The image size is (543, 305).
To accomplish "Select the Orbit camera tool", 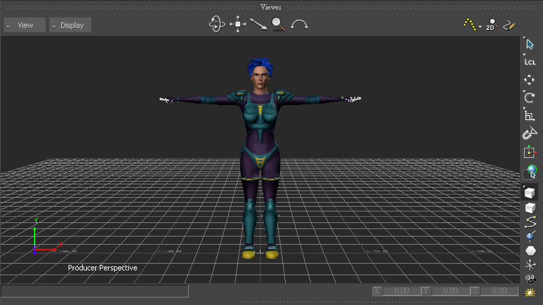I will 217,24.
